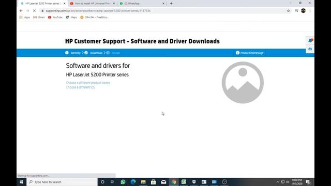Open the volume tray icon
Screen dimensions: 331x186
click(288, 182)
